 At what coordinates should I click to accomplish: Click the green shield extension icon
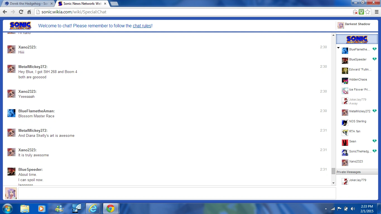coord(361,12)
